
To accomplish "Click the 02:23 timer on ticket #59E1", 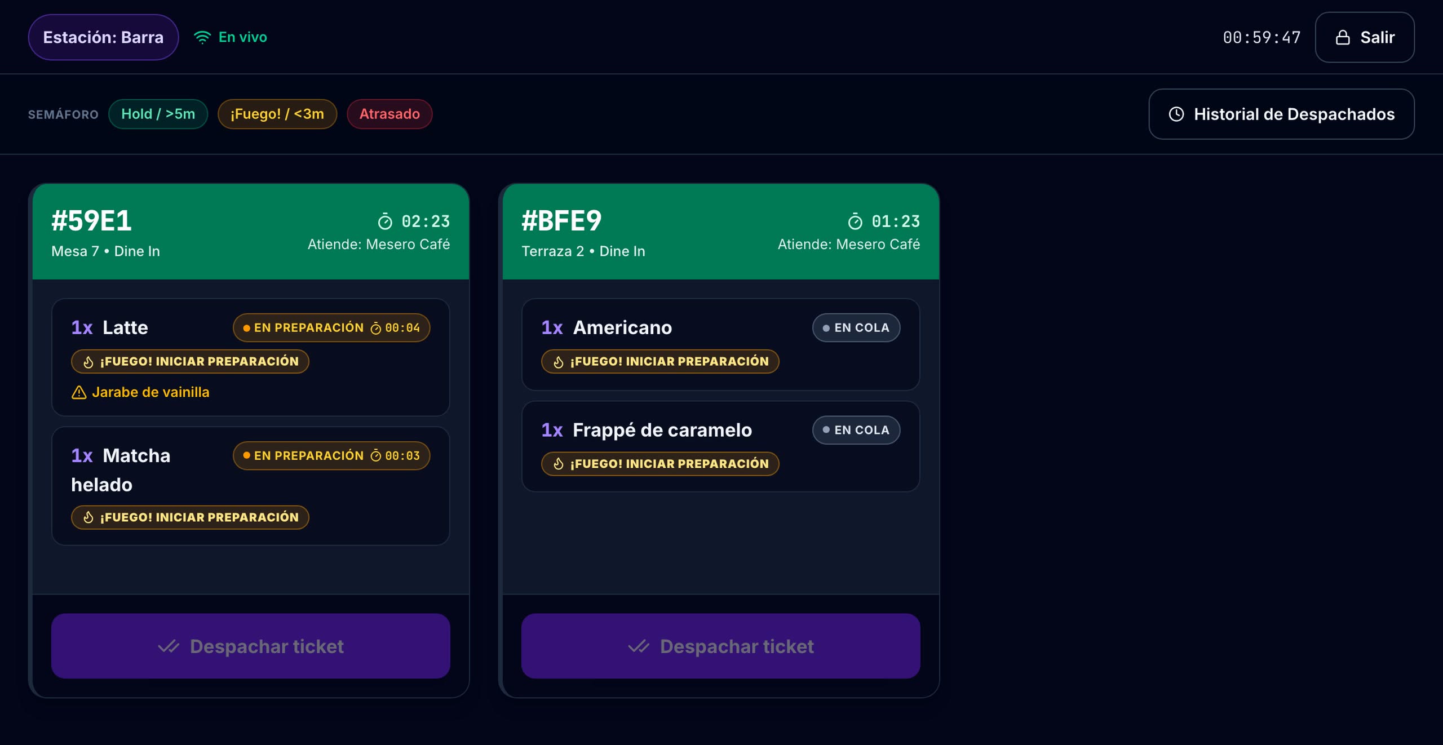I will click(426, 221).
